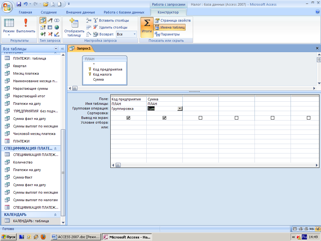Choose the Append query type icon

(x=43, y=34)
